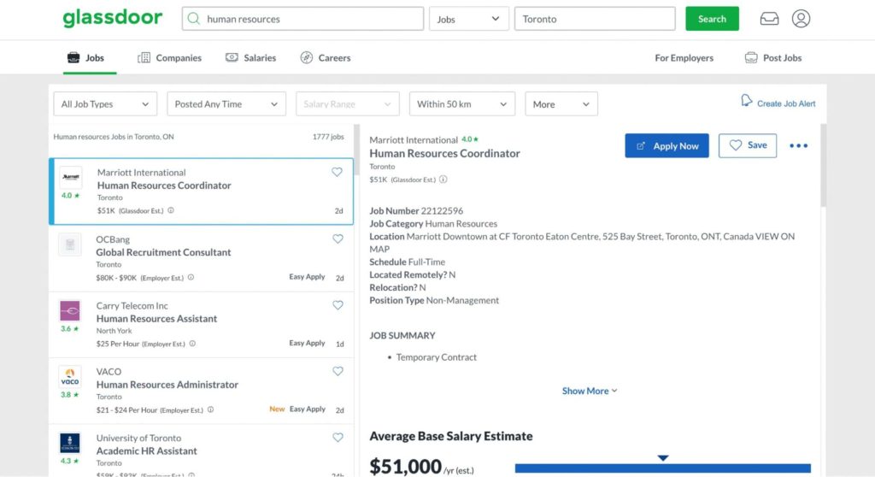Viewport: 875px width, 477px height.
Task: Click the Post Jobs icon
Action: (x=751, y=57)
